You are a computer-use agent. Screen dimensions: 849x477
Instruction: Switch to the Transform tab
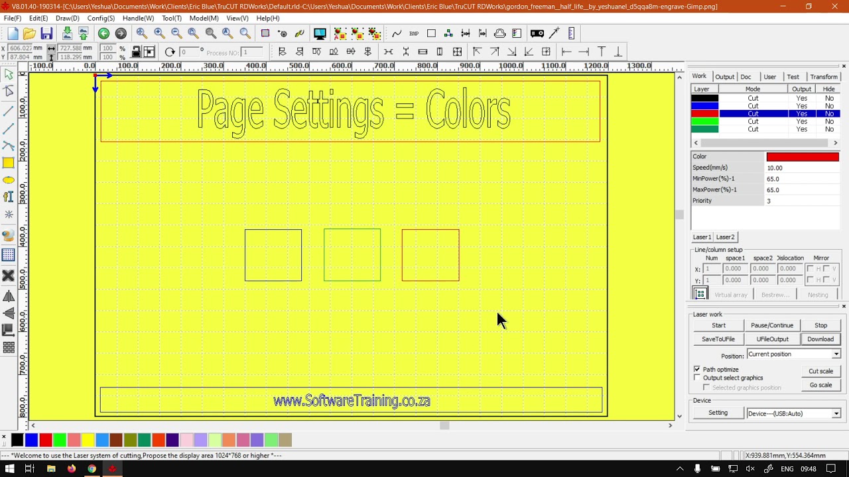pos(823,77)
